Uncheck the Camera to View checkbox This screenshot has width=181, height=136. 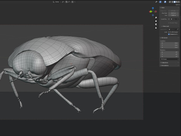169,34
